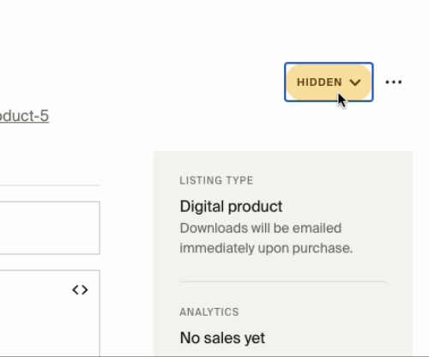Click the chevron arrow beside HIDDEN

coord(355,82)
